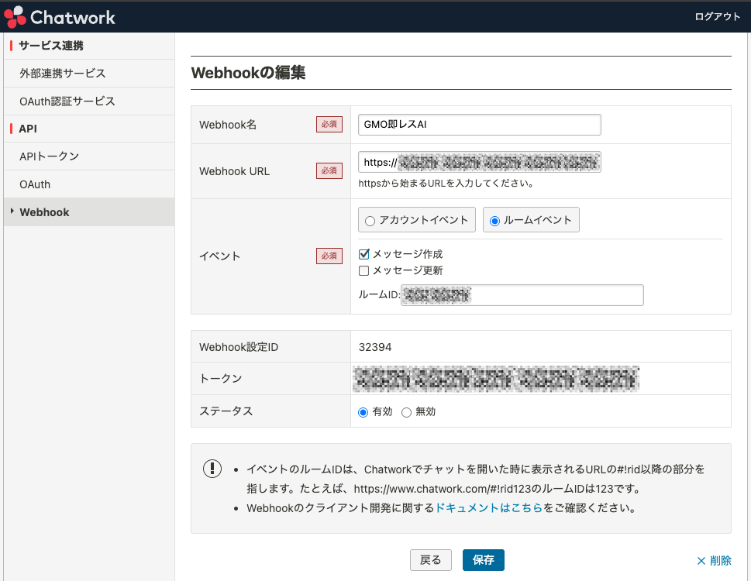Click the ルームID input field

pyautogui.click(x=522, y=295)
